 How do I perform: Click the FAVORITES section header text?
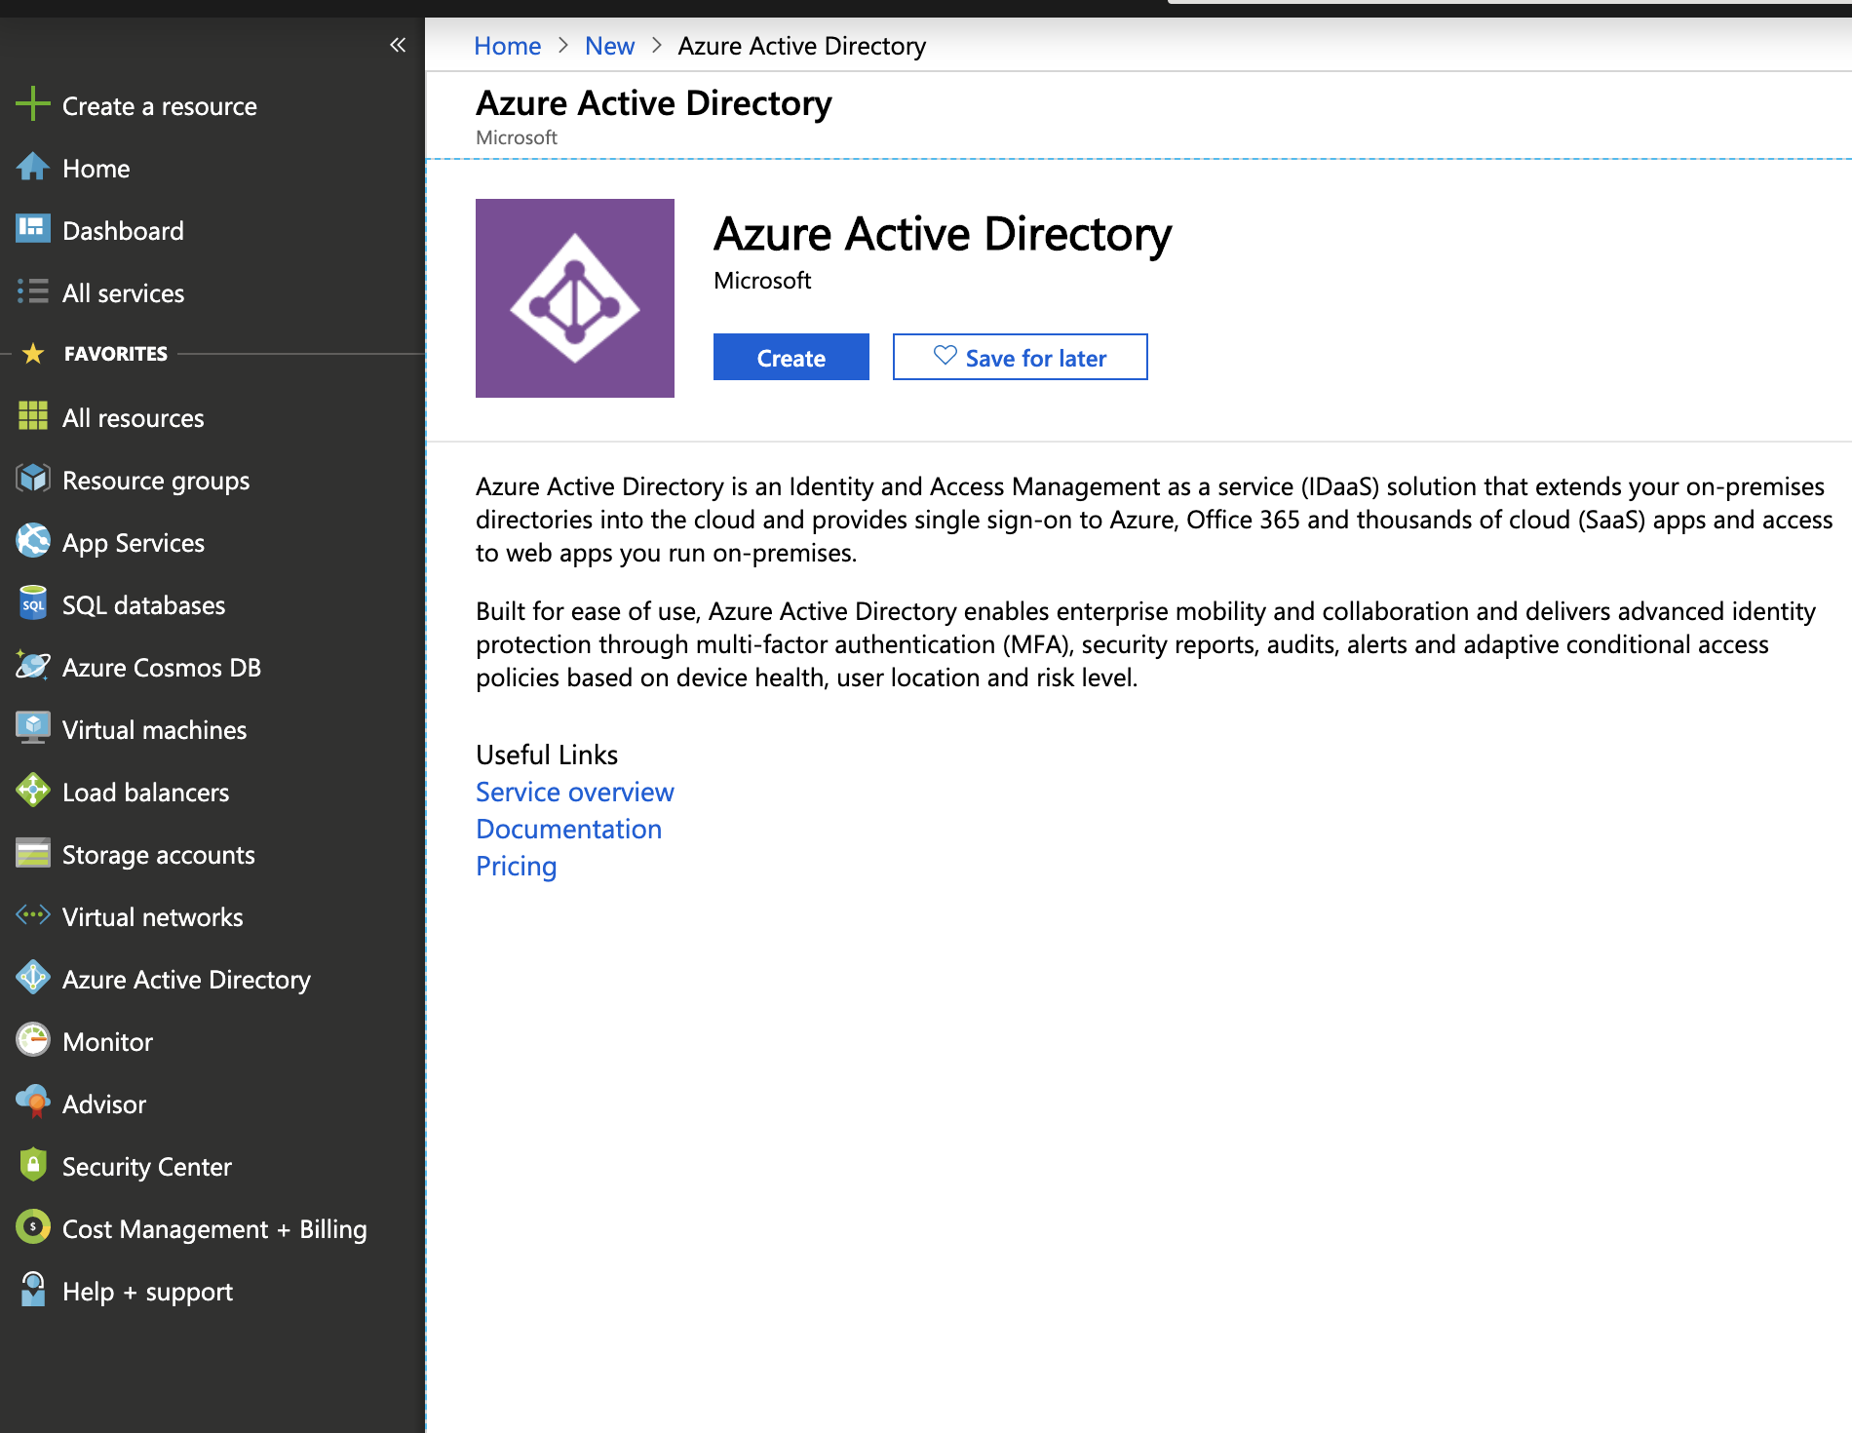tap(116, 354)
